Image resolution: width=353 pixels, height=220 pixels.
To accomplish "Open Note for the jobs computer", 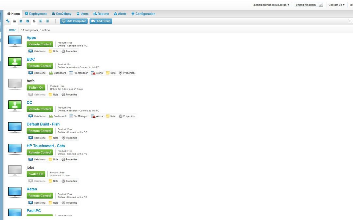I will click(x=54, y=181).
